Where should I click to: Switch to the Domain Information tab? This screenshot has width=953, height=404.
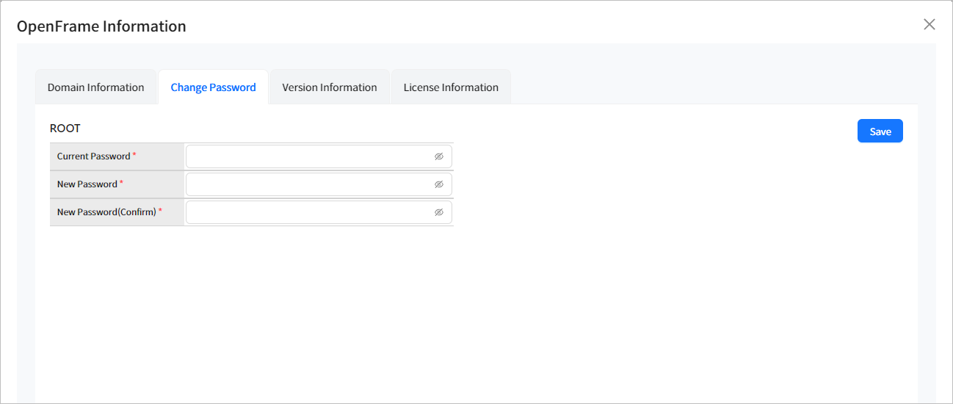[x=95, y=87]
